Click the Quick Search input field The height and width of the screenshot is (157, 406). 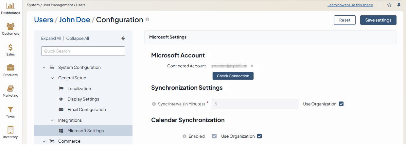(83, 51)
